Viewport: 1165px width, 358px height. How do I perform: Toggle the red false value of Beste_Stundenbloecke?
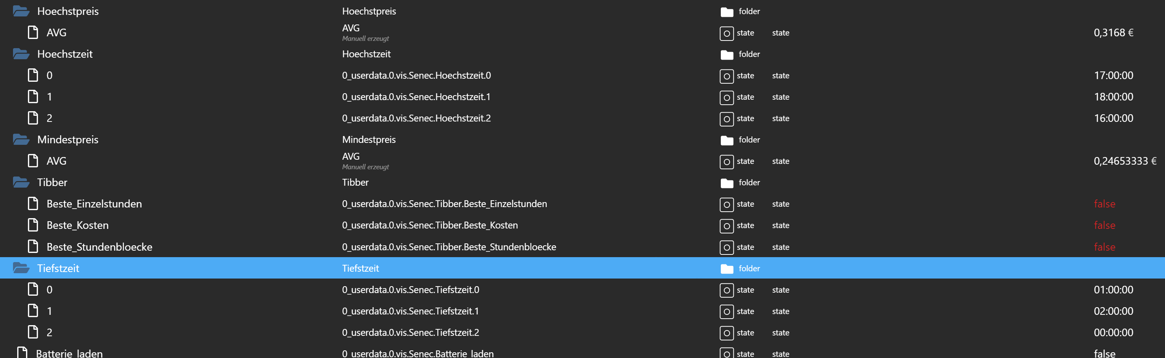click(1105, 246)
